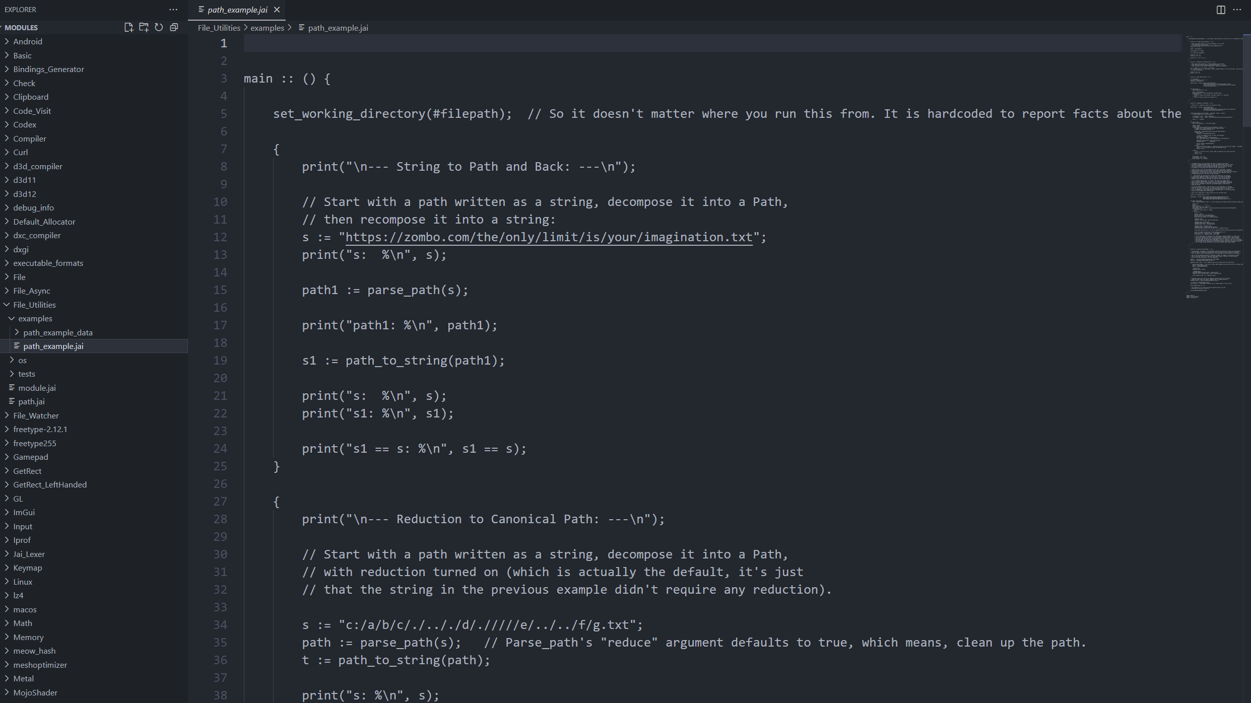Click File_Utilities in the breadcrumb
This screenshot has height=703, width=1251.
(219, 28)
